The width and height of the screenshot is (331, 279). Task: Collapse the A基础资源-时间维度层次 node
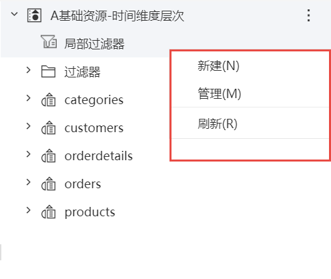(x=15, y=14)
